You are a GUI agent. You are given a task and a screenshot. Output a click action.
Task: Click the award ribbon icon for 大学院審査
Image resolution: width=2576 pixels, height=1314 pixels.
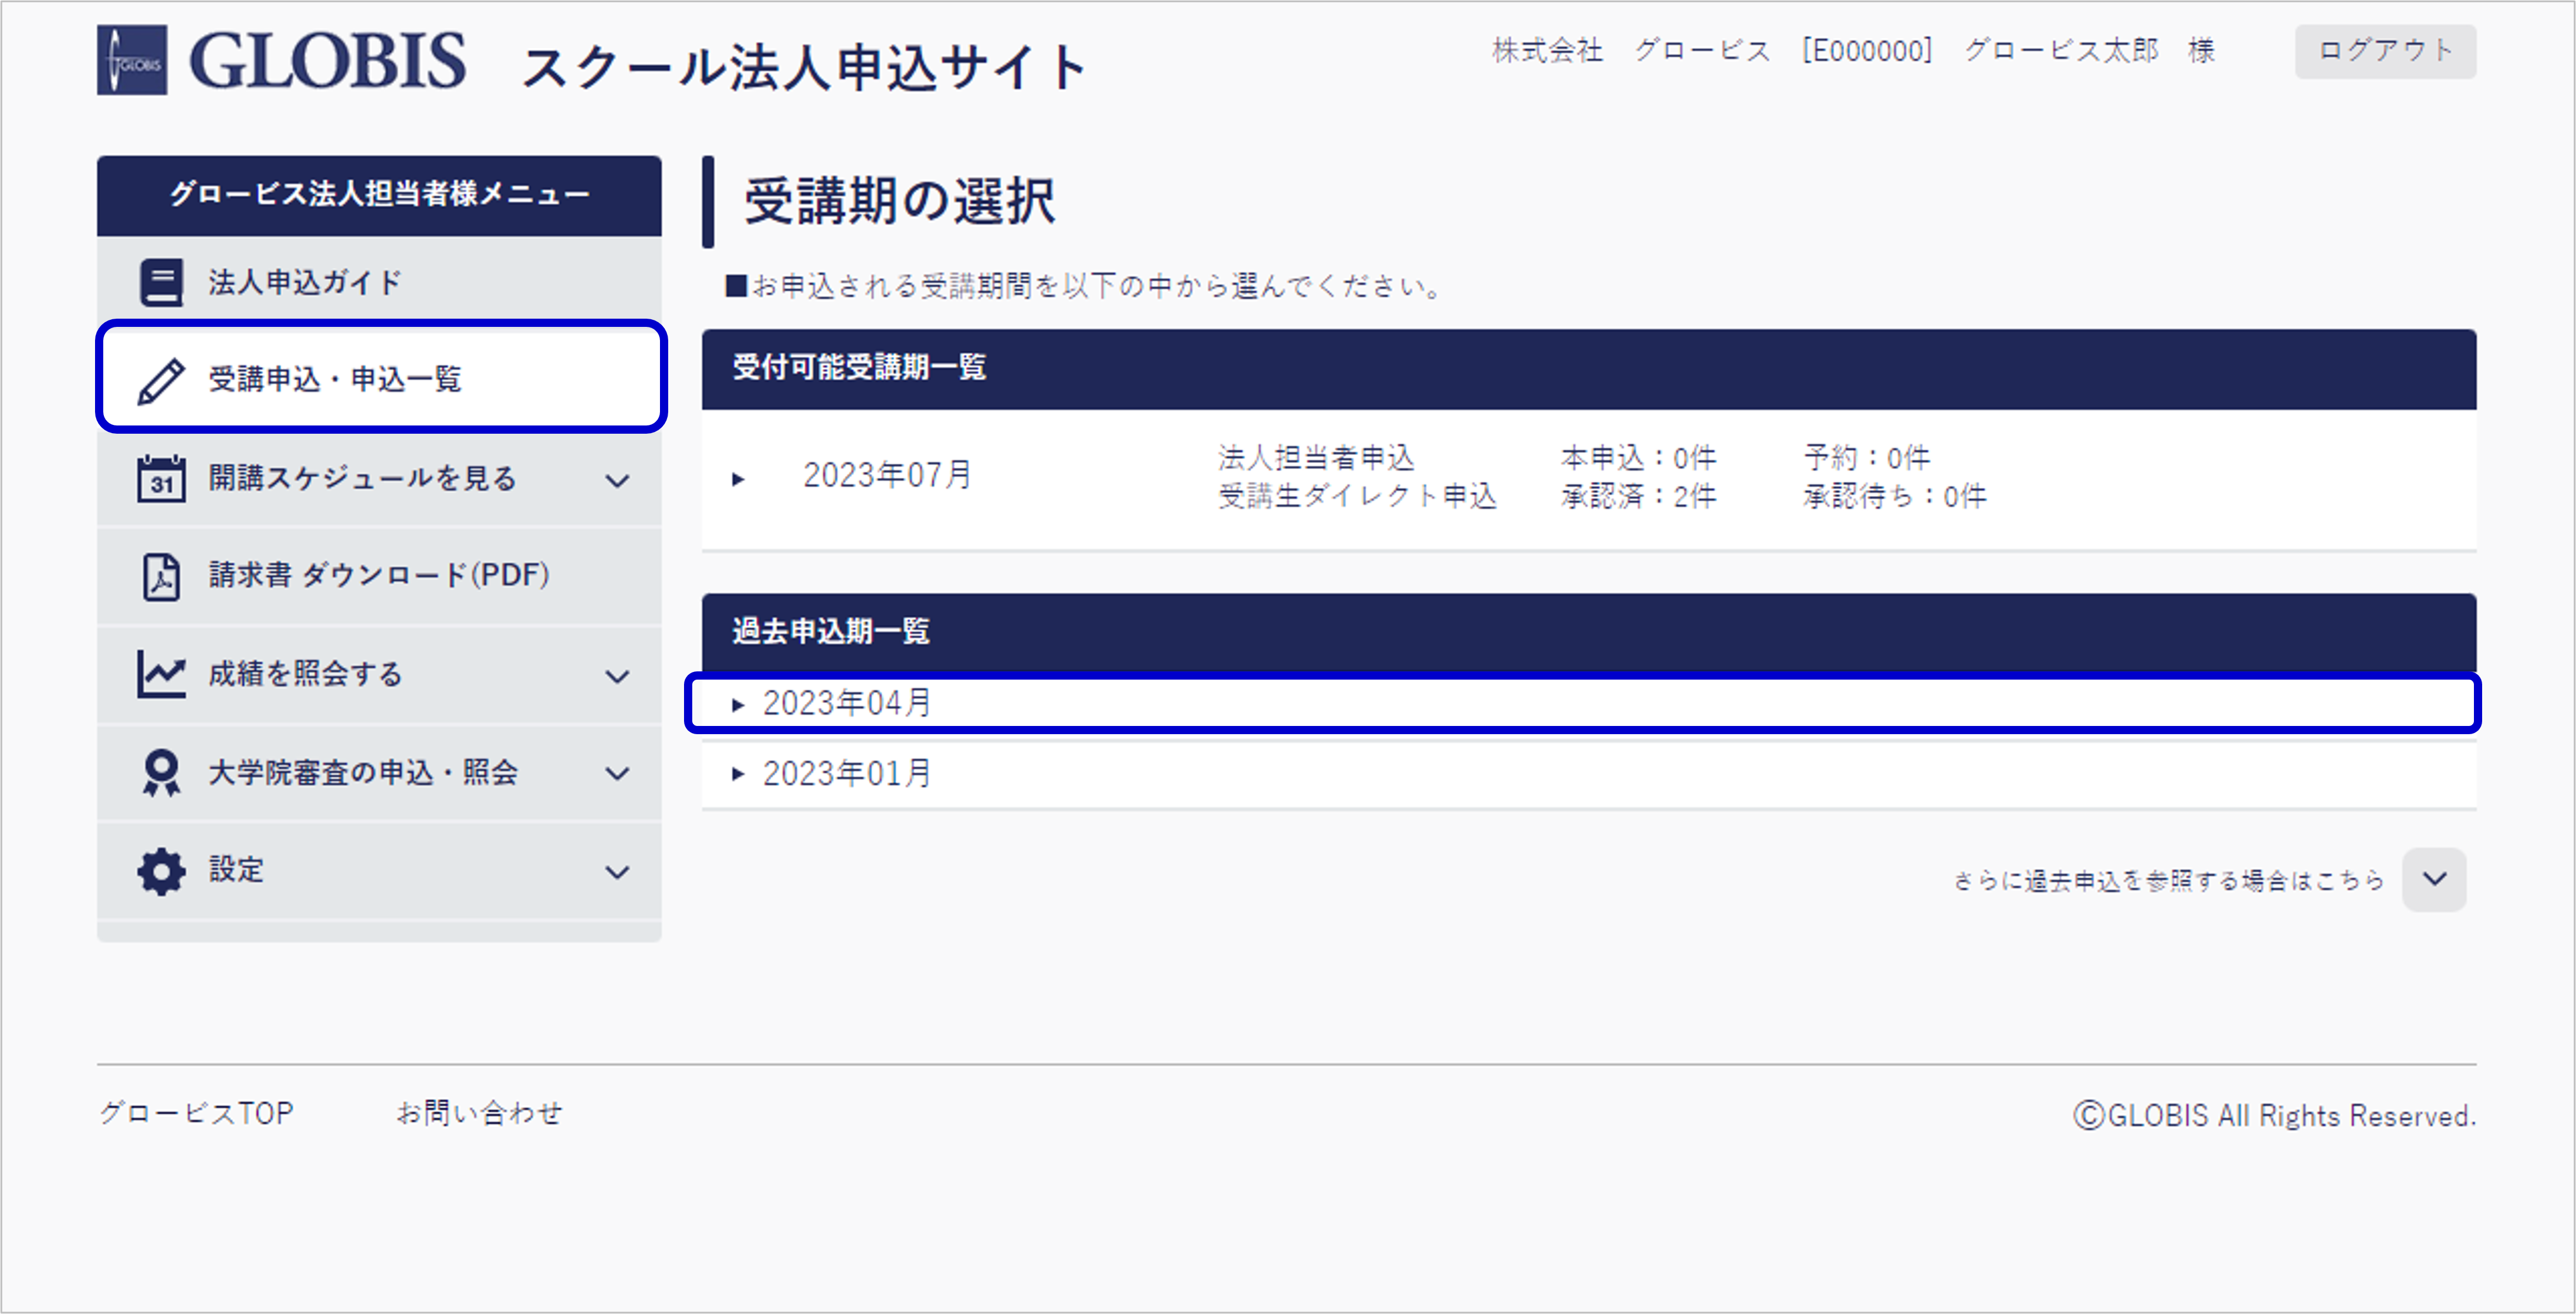point(161,773)
